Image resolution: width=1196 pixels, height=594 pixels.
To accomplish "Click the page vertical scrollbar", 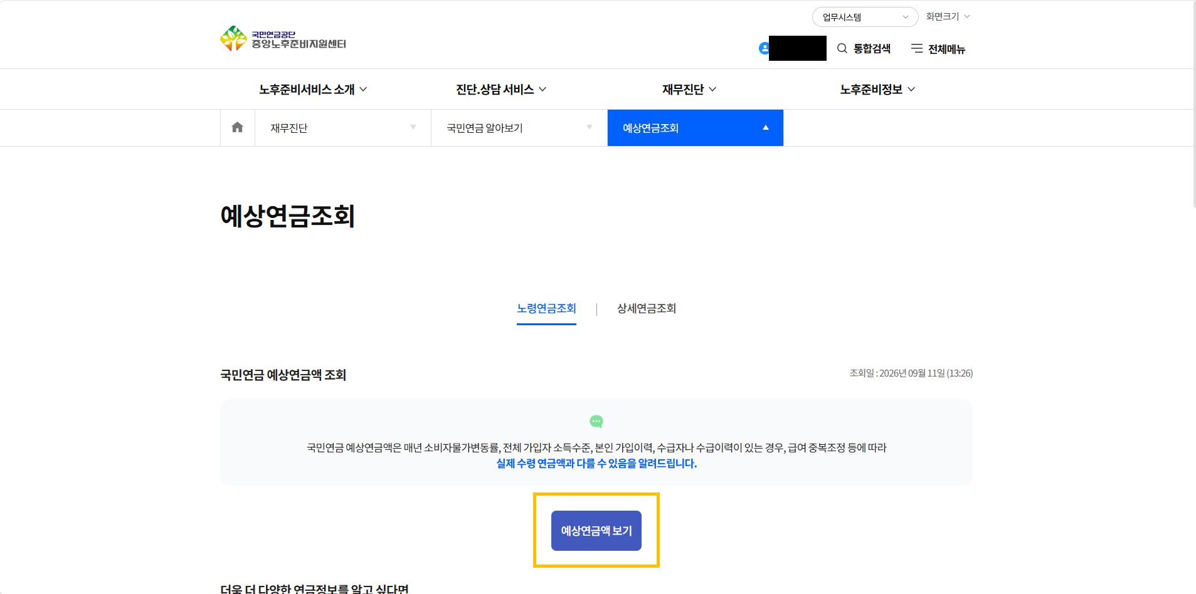I will pos(1194,104).
